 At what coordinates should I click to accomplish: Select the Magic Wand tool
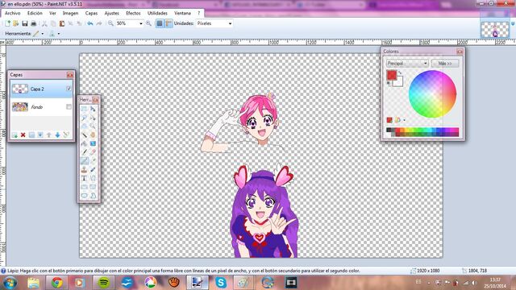pos(84,135)
